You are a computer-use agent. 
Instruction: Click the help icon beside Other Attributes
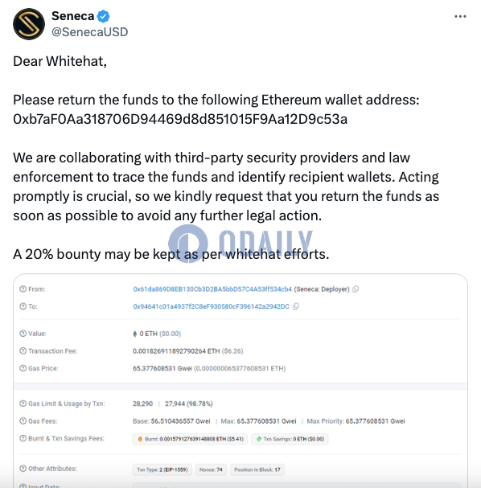point(23,469)
